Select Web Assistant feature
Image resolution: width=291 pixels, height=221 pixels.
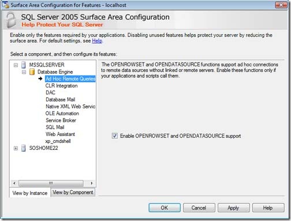(60, 134)
